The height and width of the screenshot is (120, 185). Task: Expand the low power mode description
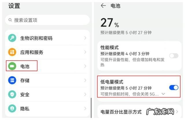164,94
